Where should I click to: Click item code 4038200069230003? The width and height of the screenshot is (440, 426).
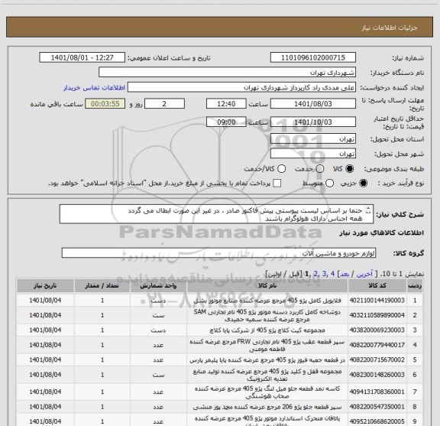click(377, 330)
